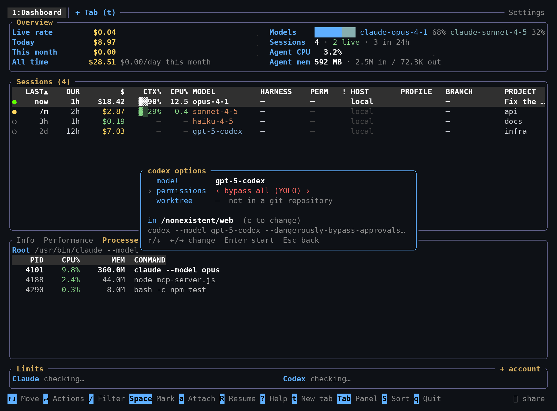Click the Models usage split bar

click(335, 32)
